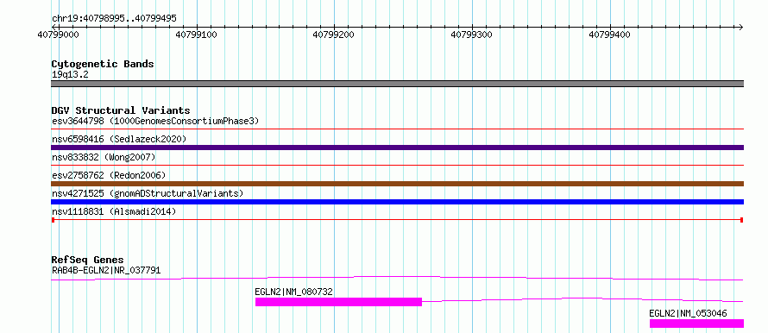This screenshot has height=333, width=768.
Task: Select the RefSeq Genes track title
Action: [87, 260]
